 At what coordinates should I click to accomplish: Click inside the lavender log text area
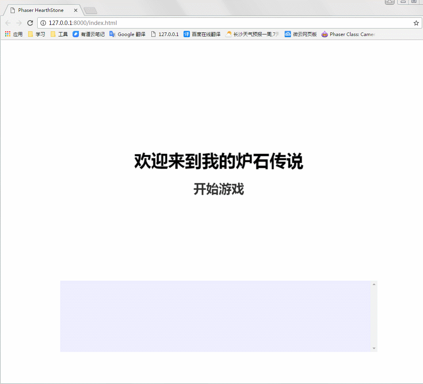pyautogui.click(x=215, y=316)
